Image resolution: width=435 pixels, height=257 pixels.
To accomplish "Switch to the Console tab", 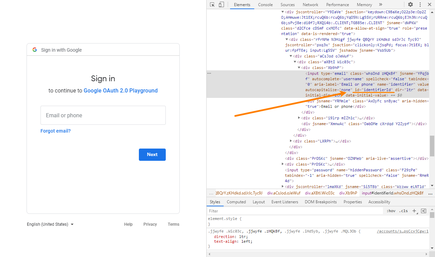I will point(265,4).
